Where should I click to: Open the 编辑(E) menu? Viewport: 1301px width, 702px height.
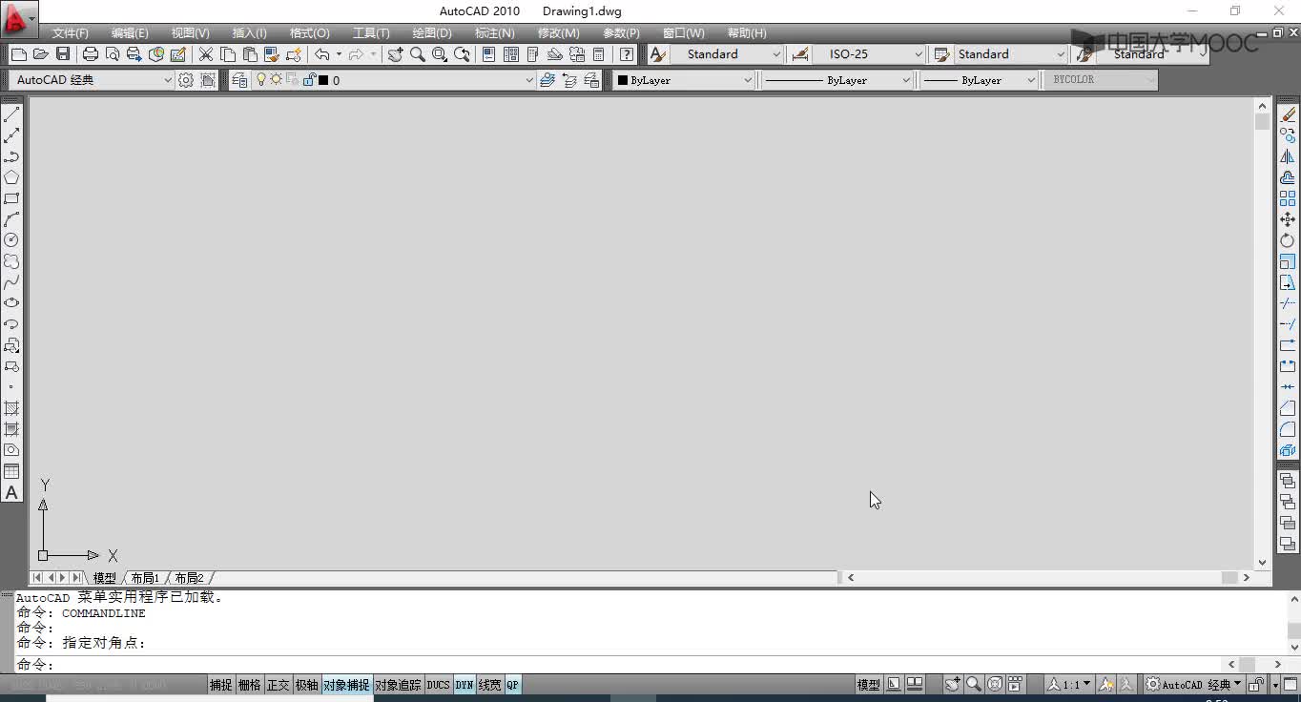(130, 33)
